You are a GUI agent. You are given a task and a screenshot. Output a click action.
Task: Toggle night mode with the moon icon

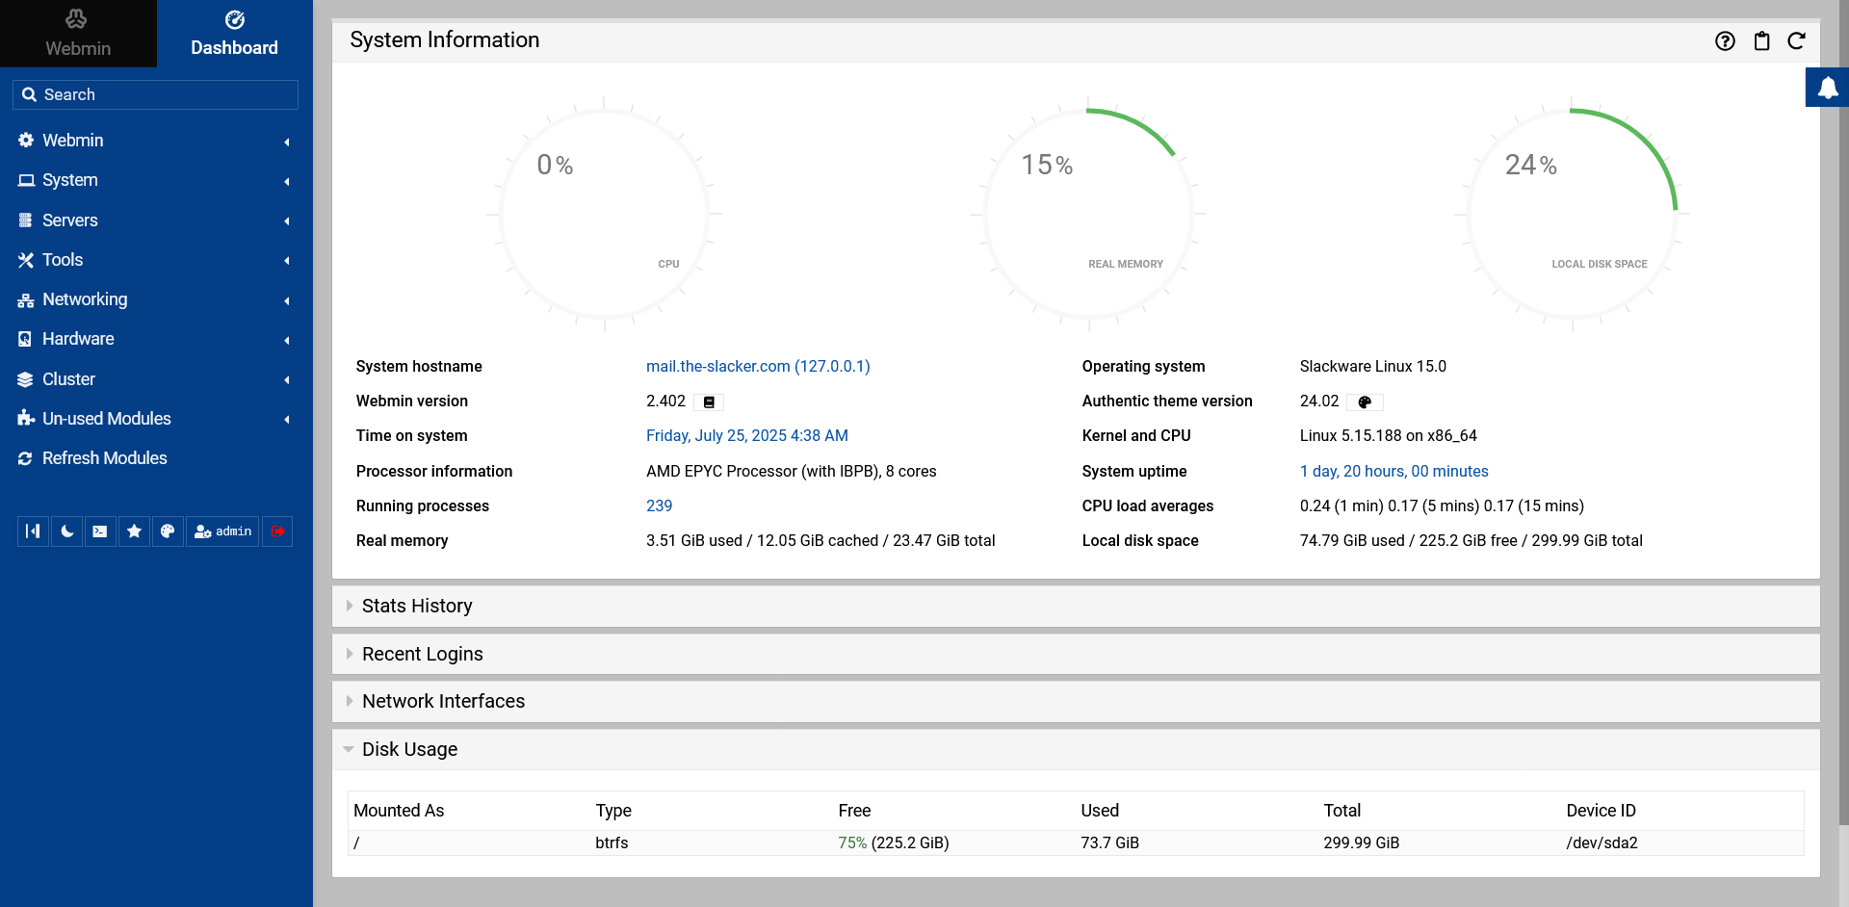66,531
